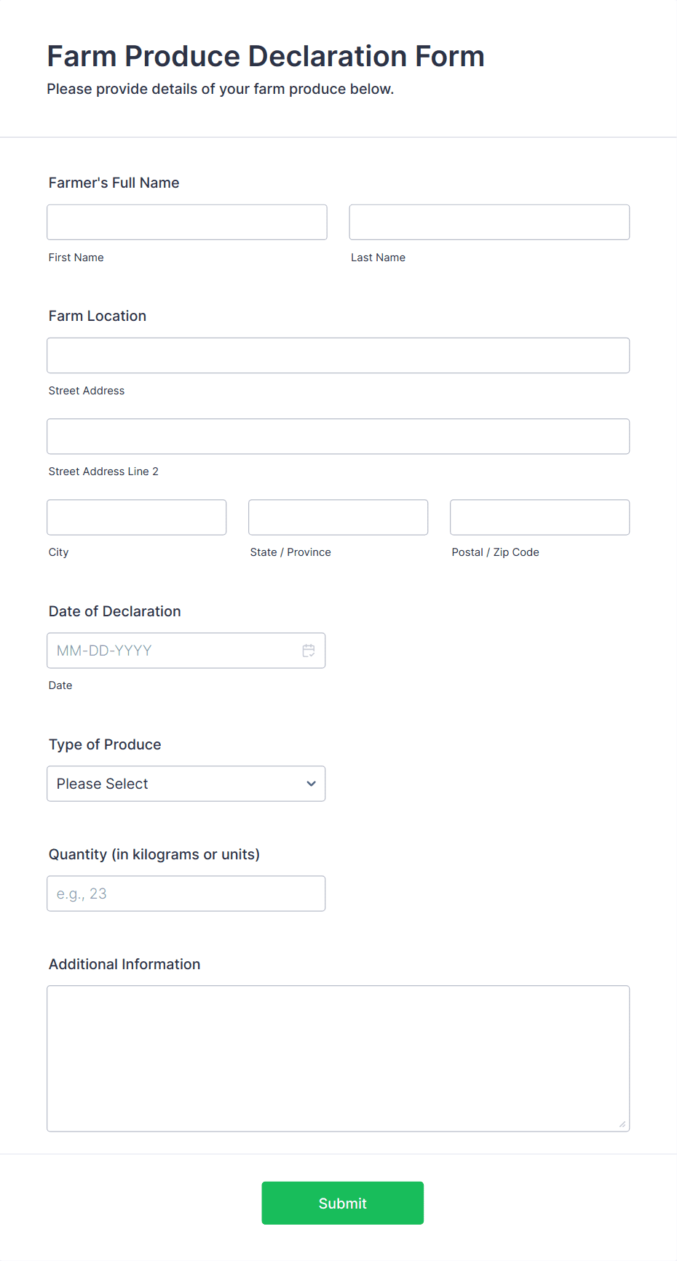Click the Postal / Zip Code field

point(540,517)
